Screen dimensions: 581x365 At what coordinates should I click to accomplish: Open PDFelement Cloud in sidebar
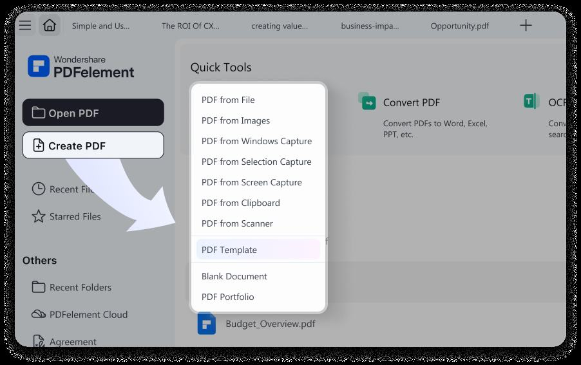[80, 314]
